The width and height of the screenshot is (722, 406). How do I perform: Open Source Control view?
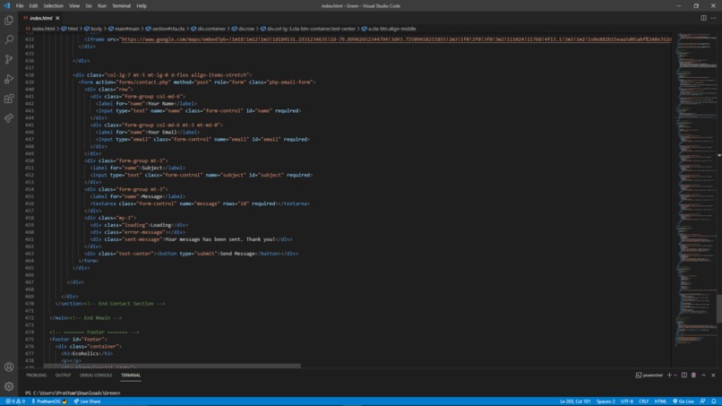click(x=9, y=59)
